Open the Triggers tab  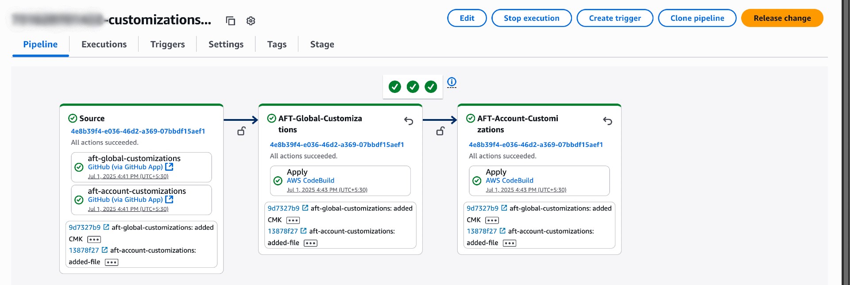pyautogui.click(x=168, y=44)
